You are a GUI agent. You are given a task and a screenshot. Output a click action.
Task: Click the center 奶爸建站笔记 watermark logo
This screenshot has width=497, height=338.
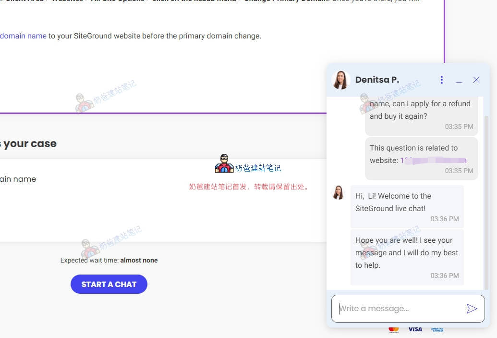coord(224,164)
